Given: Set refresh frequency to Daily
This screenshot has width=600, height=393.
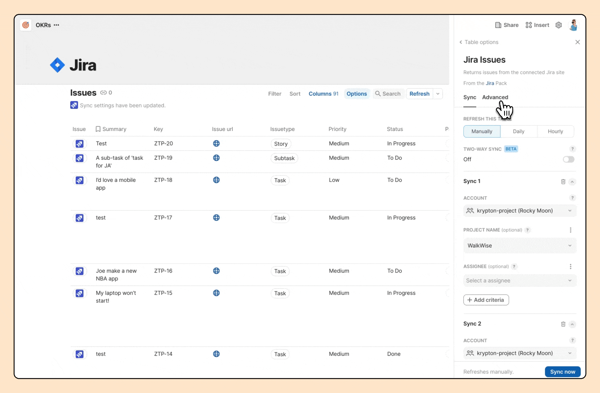Looking at the screenshot, I should [x=518, y=131].
